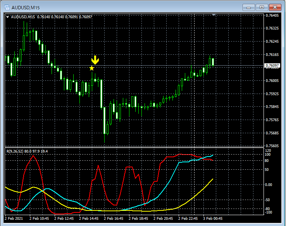Click the 2 Feb 2021 date label
The image size is (286, 226).
[14, 219]
